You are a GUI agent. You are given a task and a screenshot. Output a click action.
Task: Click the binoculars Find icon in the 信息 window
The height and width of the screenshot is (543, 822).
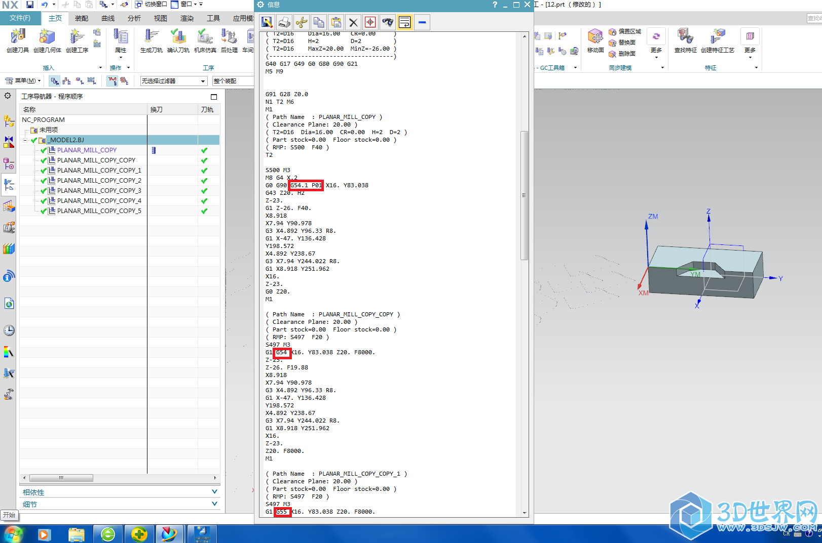388,22
